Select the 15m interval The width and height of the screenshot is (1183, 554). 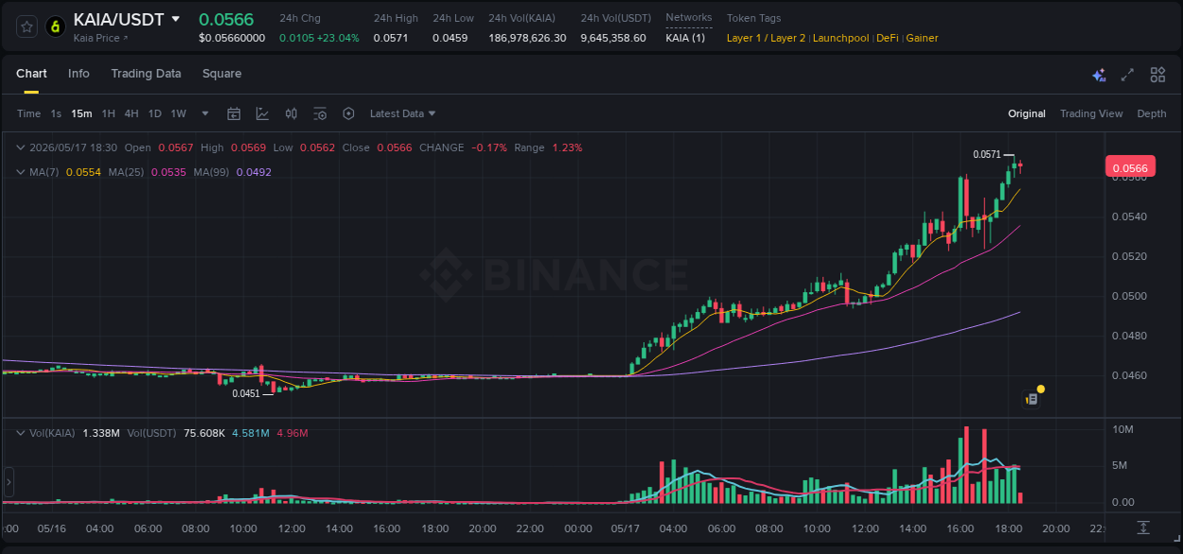point(81,113)
